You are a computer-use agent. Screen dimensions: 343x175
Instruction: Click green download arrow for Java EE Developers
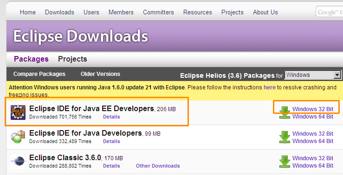285,112
